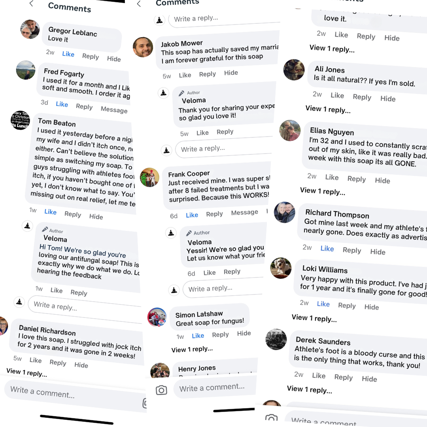Expand replies under Daniel Richardson's comment
Viewport: 427px width, 427px height.
[x=26, y=372]
